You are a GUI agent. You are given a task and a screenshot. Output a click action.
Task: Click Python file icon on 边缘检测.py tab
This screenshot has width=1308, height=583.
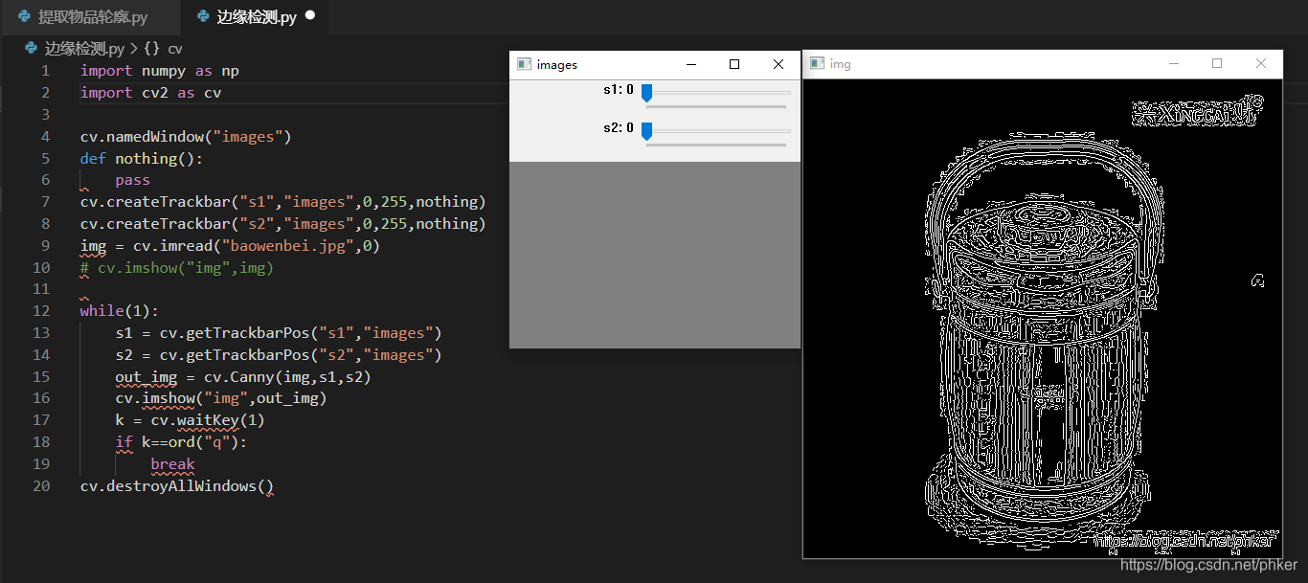pos(201,17)
